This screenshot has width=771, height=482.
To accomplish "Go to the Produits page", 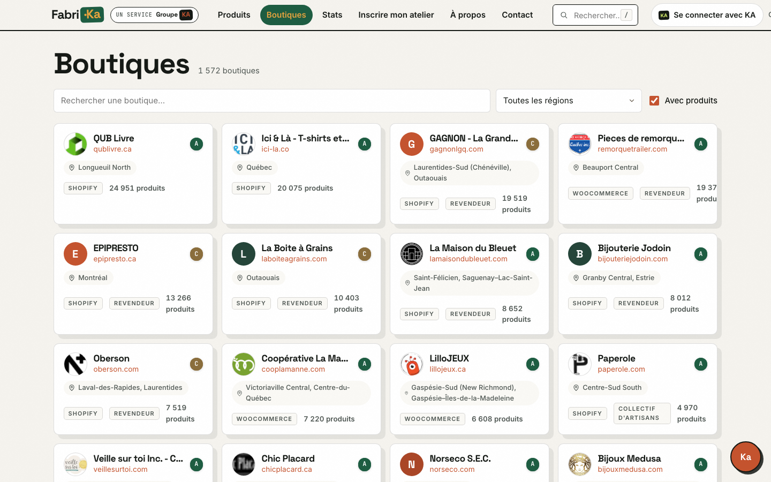I will 234,15.
